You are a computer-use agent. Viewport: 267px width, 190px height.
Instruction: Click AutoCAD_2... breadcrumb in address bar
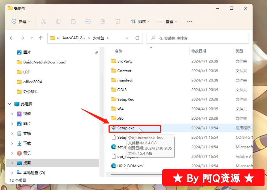[73, 38]
